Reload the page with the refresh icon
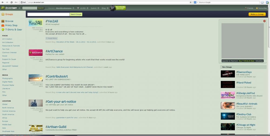This screenshot has width=270, height=136. pos(12,2)
